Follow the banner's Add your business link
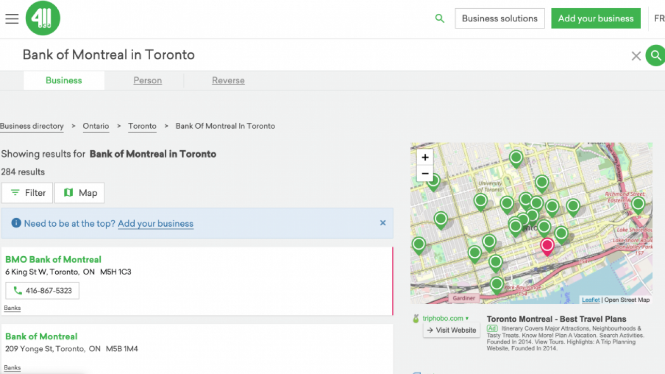This screenshot has height=374, width=665. 155,224
